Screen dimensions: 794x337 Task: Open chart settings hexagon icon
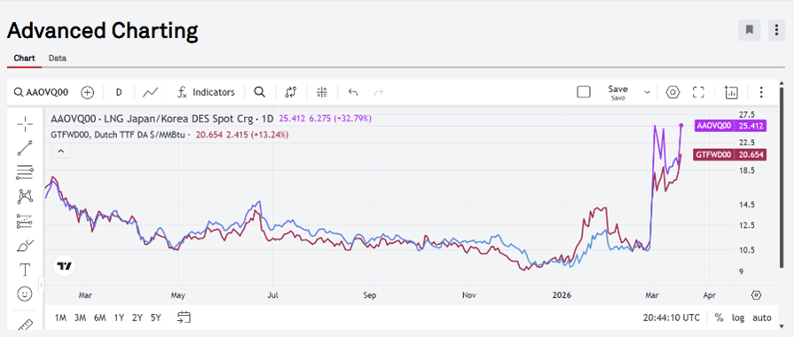(672, 92)
